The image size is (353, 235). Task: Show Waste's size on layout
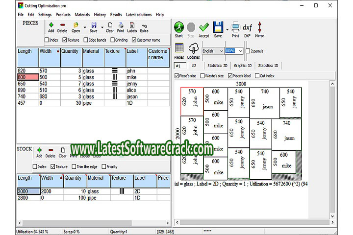pyautogui.click(x=202, y=76)
